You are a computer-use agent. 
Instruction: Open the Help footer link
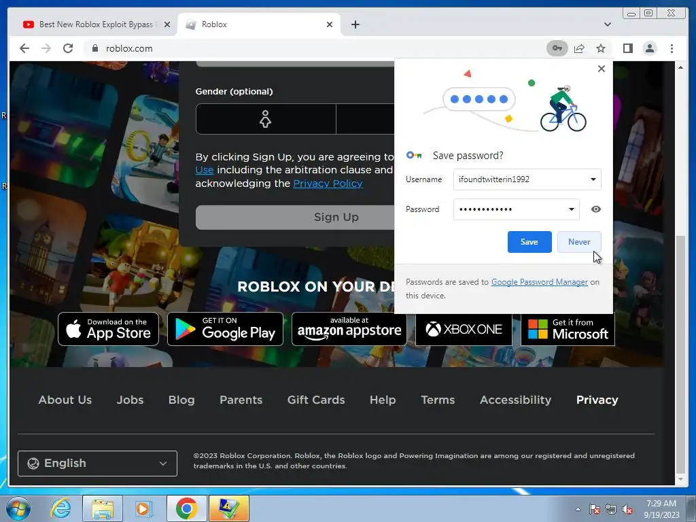point(383,400)
